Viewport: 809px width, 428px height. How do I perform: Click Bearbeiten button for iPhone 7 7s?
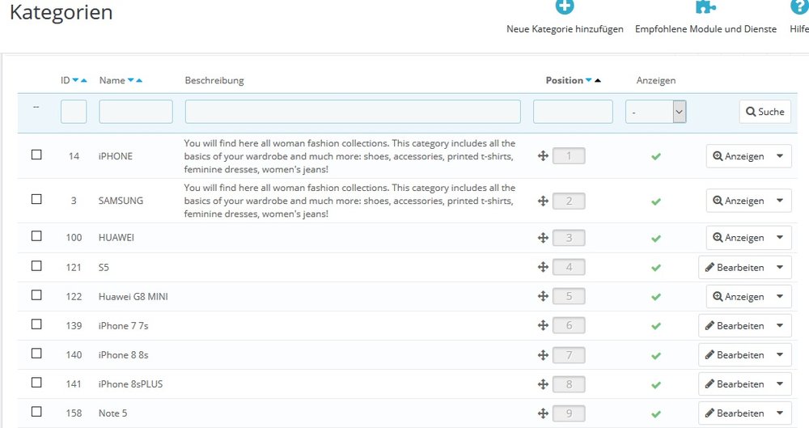pyautogui.click(x=735, y=326)
